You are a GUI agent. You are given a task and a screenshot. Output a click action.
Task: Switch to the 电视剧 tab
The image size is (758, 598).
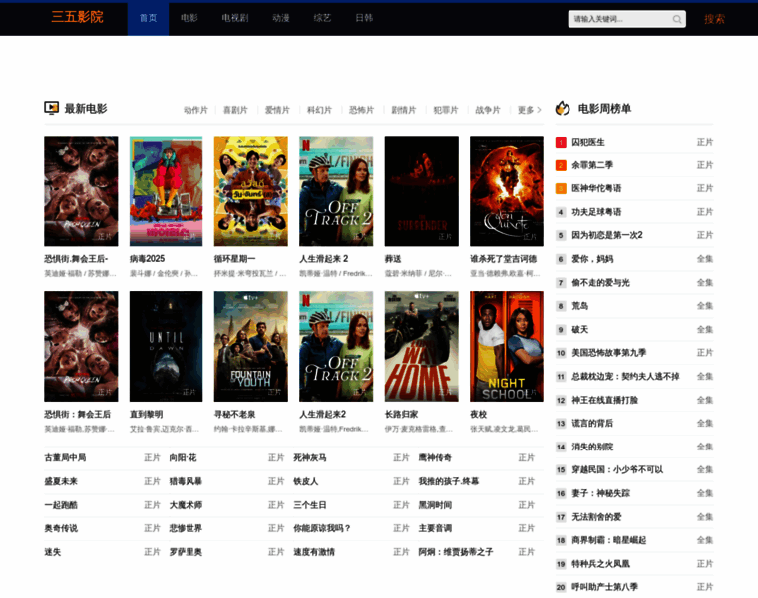tap(235, 18)
